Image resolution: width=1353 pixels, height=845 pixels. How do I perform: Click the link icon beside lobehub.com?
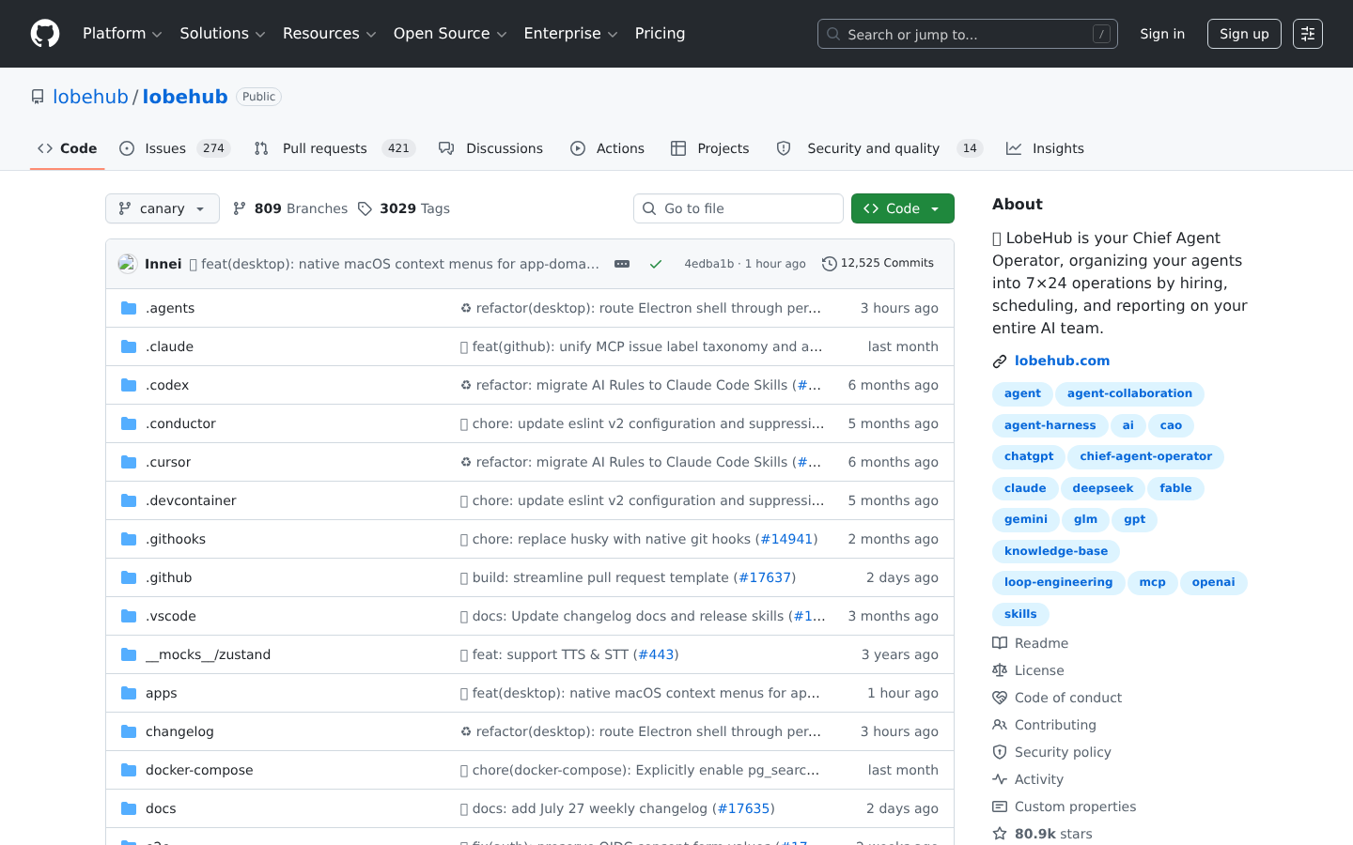point(1000,361)
